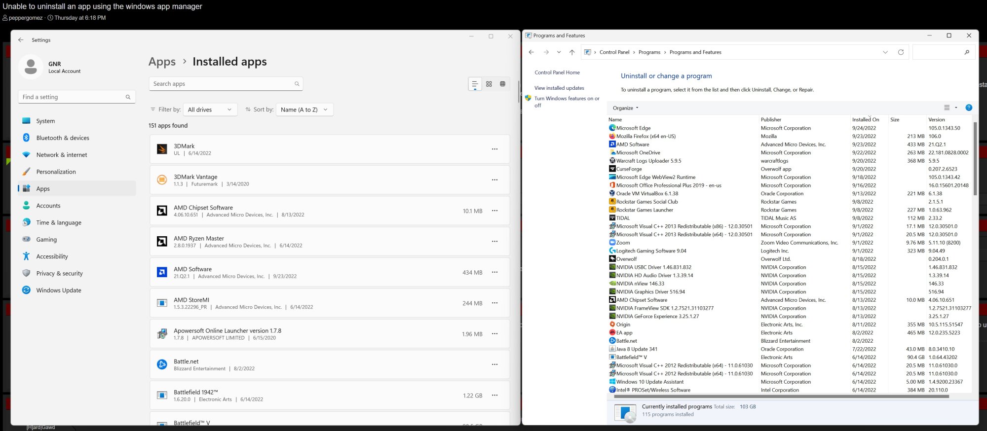987x431 pixels.
Task: Switch to tiles view of installed apps
Action: pos(502,84)
